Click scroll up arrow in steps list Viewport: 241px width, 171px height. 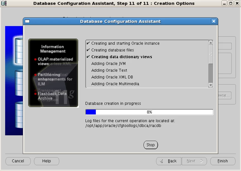click(211, 42)
